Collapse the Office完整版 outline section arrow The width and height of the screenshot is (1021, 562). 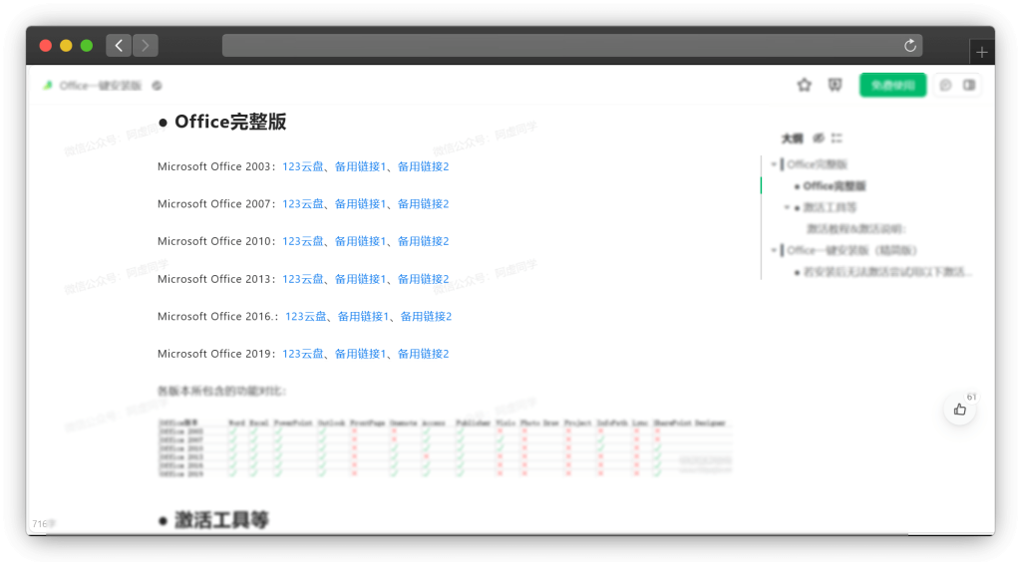point(774,163)
